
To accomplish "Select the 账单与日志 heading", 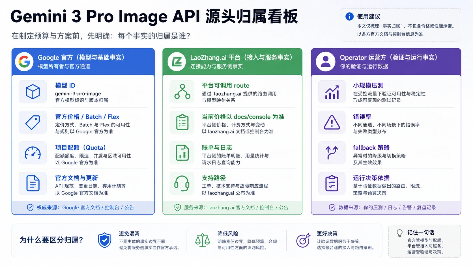I will tap(217, 148).
